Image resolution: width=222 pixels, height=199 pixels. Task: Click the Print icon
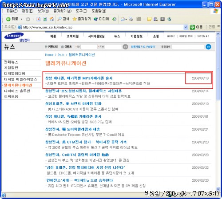coord(131,19)
